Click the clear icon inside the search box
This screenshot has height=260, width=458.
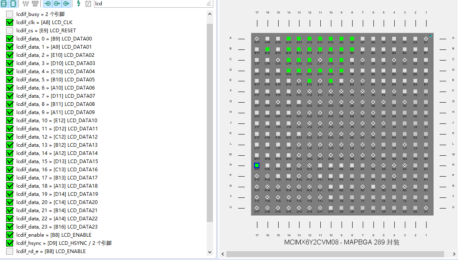pos(210,4)
